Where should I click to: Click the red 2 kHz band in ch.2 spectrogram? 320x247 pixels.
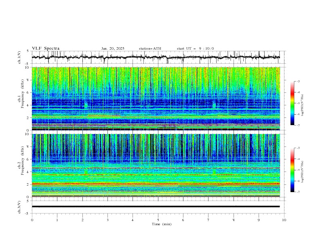(156, 184)
